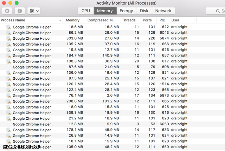Open the process info inspector icon
Viewport: 225px width, 151px height.
pyautogui.click(x=20, y=11)
